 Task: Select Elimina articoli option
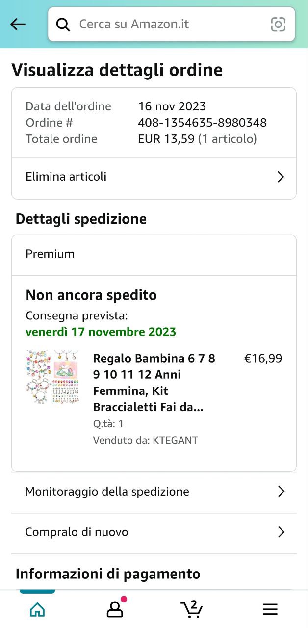(x=66, y=177)
